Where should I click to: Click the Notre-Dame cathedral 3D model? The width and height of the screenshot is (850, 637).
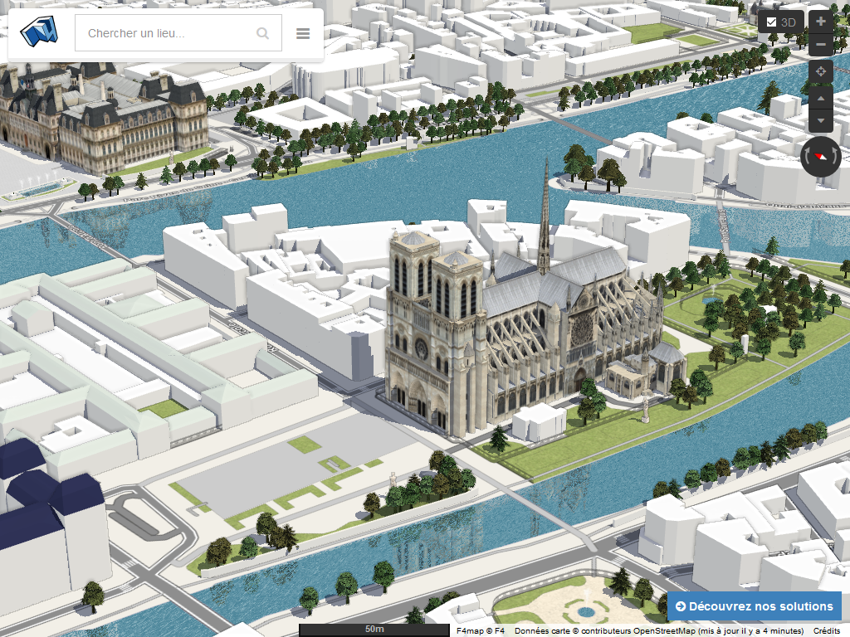coord(498,332)
